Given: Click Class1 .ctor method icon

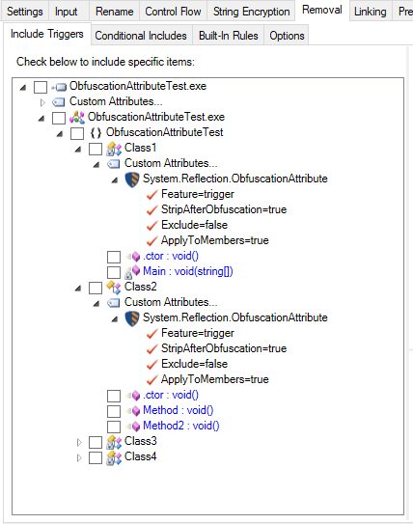Looking at the screenshot, I should (x=133, y=257).
